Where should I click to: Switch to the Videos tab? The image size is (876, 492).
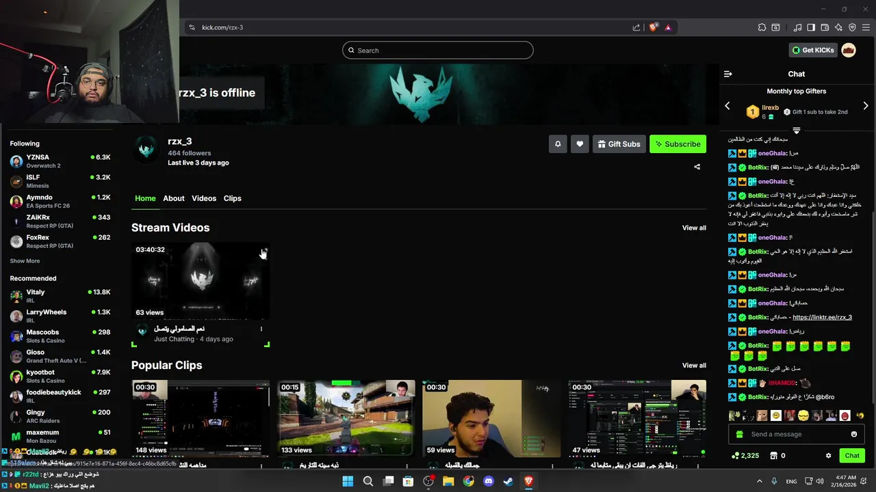(204, 198)
